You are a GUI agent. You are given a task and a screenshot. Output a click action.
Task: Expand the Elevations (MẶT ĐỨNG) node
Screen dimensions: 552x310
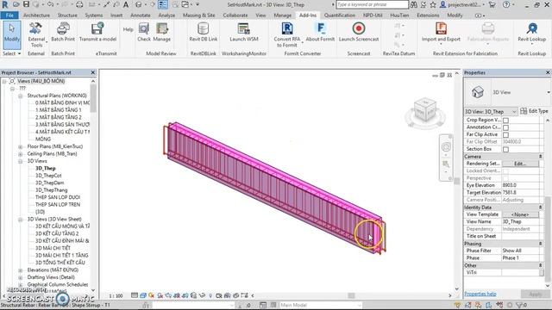pyautogui.click(x=21, y=270)
